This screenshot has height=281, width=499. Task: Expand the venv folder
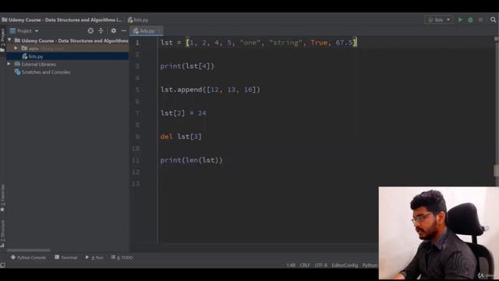(x=16, y=48)
